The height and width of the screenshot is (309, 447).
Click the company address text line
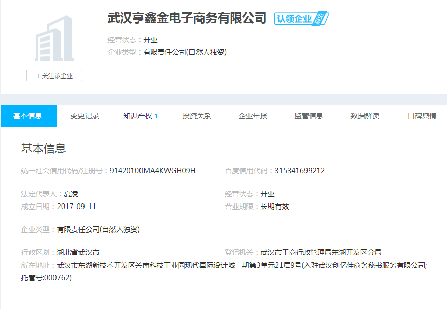241,265
